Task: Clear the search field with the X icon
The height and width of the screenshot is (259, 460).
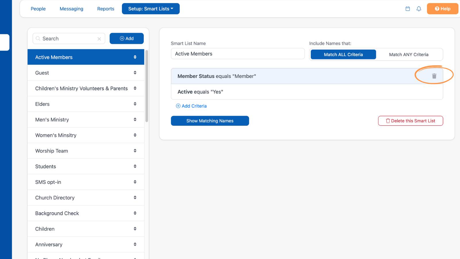Action: (99, 39)
